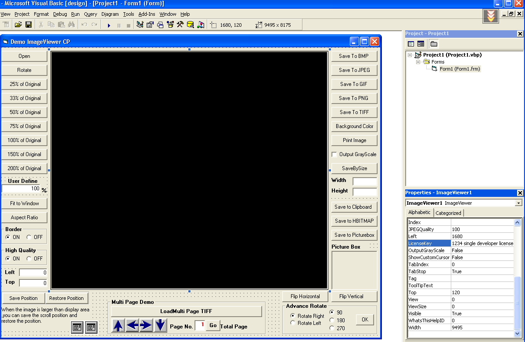Click the Save Project floppy disk icon
525x342 pixels.
point(28,25)
